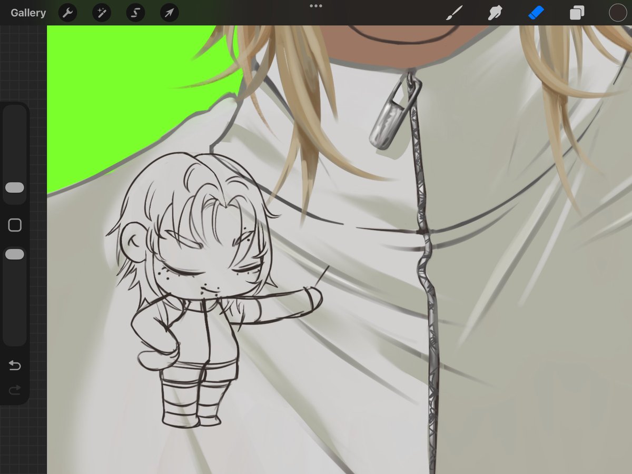632x474 pixels.
Task: Open the Adjustments magic wand menu
Action: coord(102,13)
